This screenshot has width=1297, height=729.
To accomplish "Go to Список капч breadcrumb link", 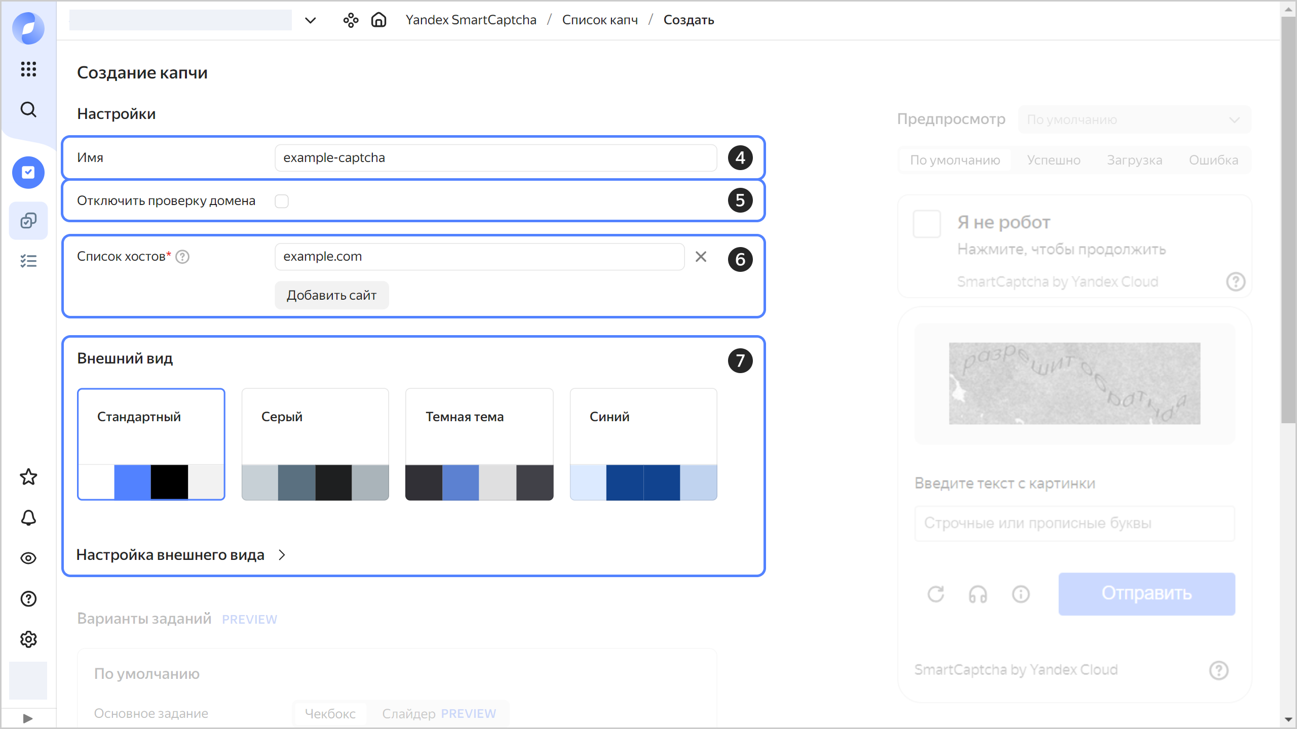I will [x=599, y=20].
